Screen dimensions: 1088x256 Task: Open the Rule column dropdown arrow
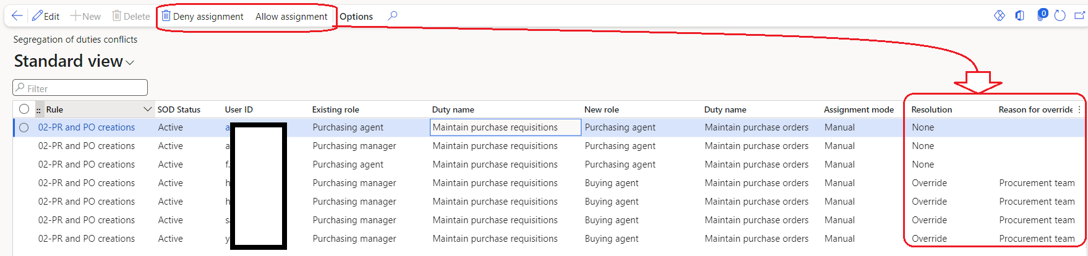pyautogui.click(x=147, y=109)
